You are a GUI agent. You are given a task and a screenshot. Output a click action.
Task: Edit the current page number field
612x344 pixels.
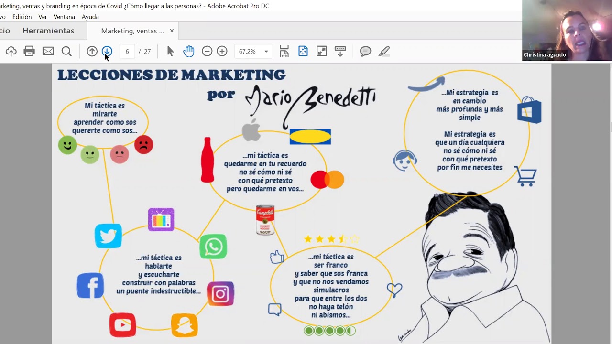(127, 51)
